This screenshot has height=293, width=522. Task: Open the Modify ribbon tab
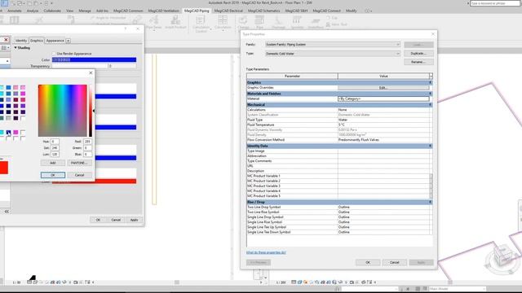coord(351,11)
